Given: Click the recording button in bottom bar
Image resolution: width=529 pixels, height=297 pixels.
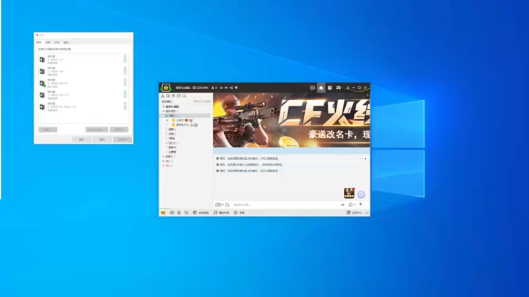Looking at the screenshot, I should [x=239, y=213].
